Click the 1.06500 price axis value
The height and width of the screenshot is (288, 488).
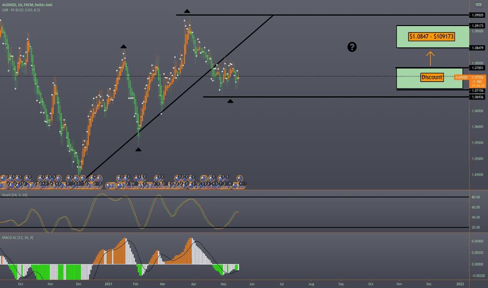478,111
